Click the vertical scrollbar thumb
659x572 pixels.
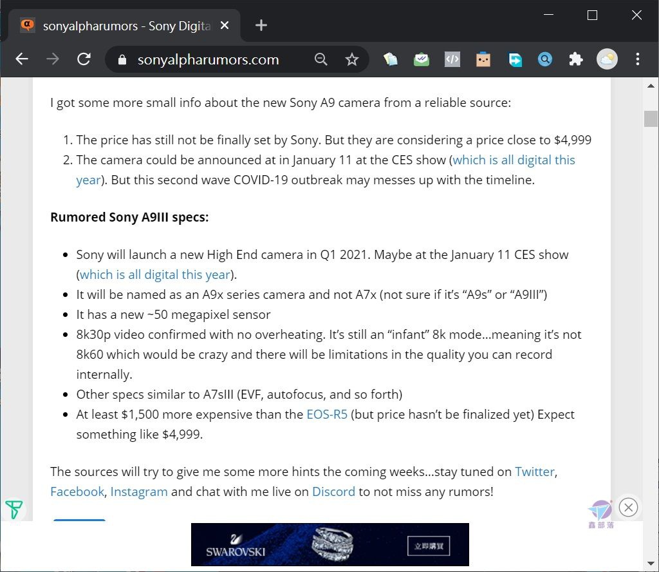651,119
